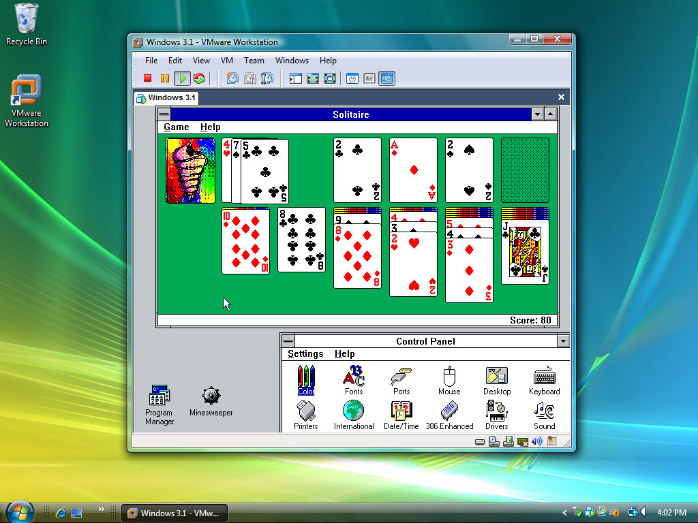Screen dimensions: 698x523
Task: Click the Internet Explorer quick launch icon
Action: [61, 513]
